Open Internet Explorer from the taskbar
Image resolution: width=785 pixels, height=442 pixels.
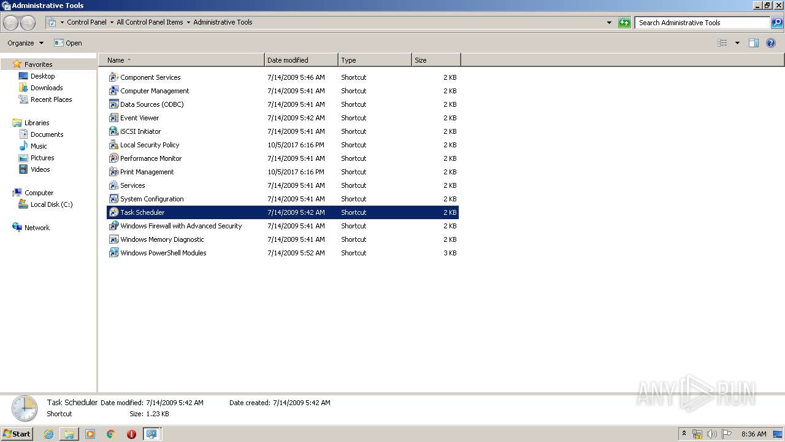tap(49, 434)
